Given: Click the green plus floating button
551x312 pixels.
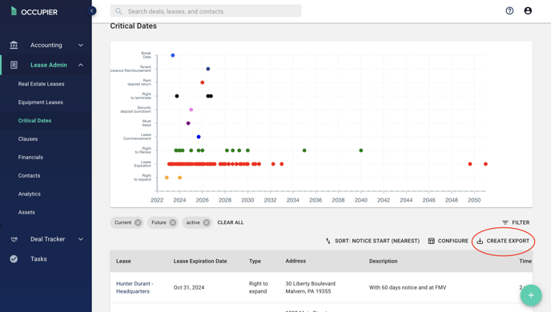Looking at the screenshot, I should point(531,295).
